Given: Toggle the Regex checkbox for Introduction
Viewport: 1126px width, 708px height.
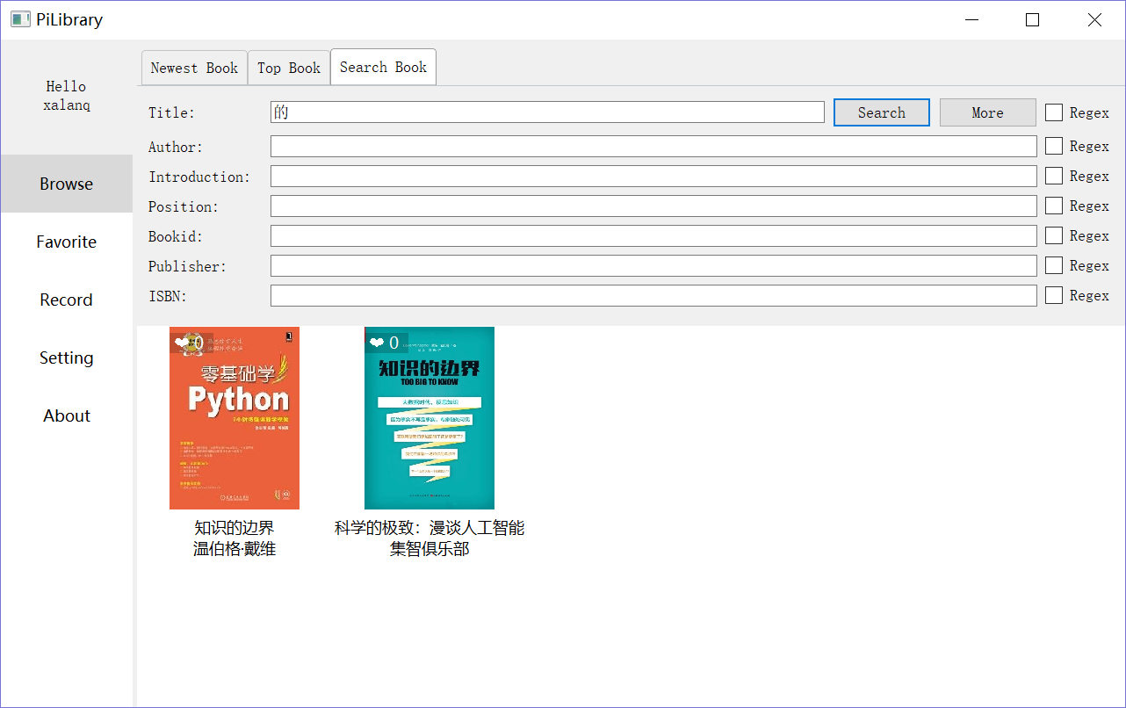Looking at the screenshot, I should (1054, 176).
